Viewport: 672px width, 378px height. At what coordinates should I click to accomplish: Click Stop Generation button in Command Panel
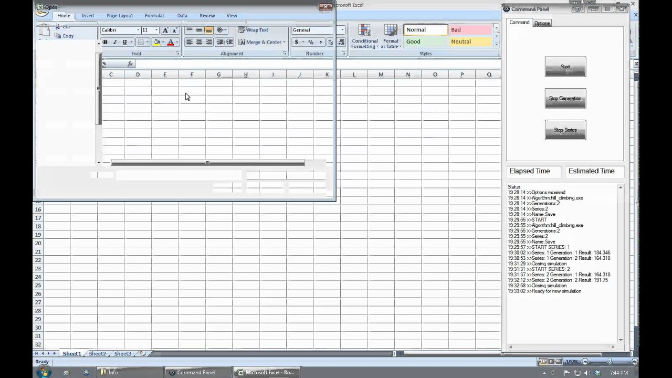[x=565, y=98]
